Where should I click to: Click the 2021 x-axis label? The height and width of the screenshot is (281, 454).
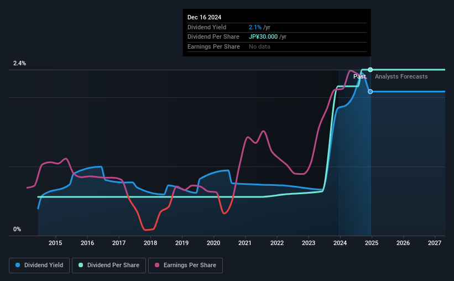245,243
